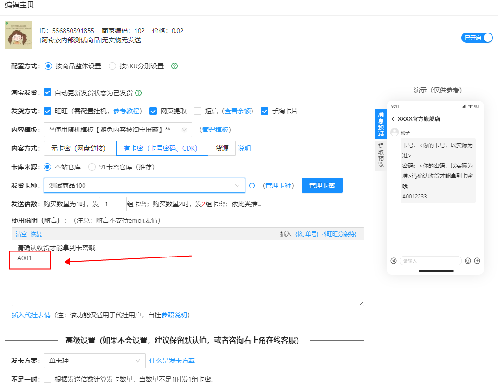Open the 发卡方案 单卡种 dropdown
Image resolution: width=498 pixels, height=389 pixels.
[95, 361]
